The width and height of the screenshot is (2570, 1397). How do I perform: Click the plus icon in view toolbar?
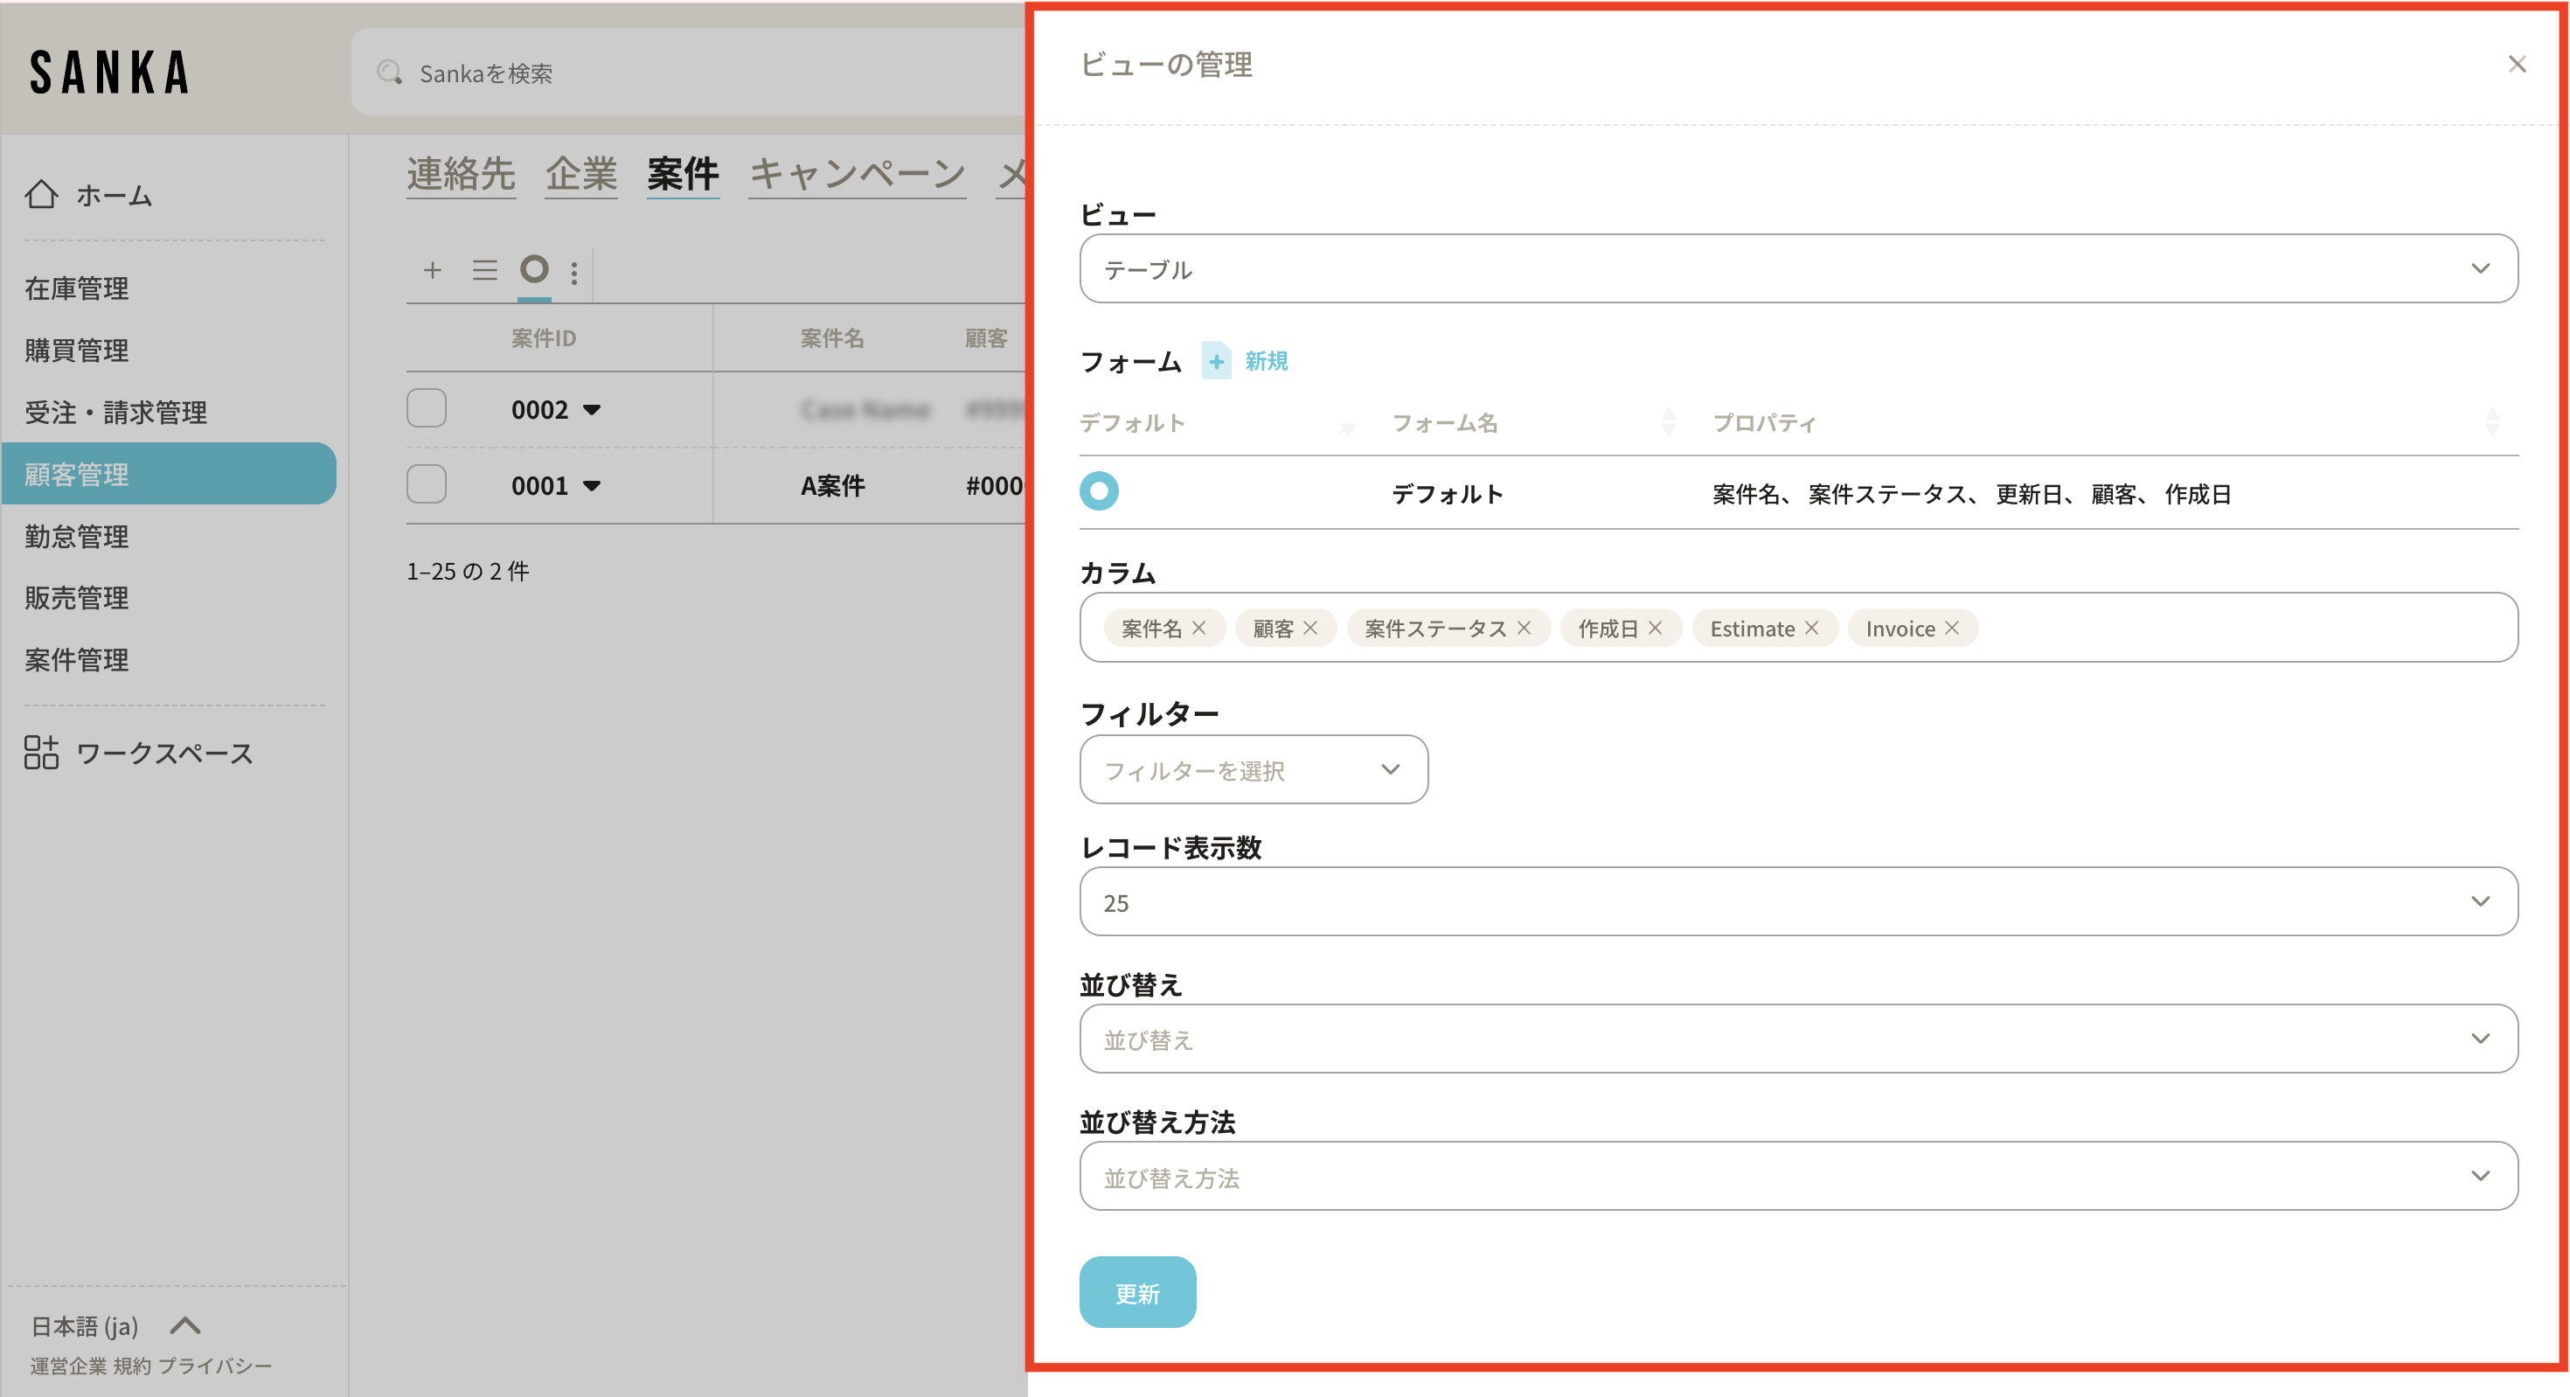pos(432,270)
